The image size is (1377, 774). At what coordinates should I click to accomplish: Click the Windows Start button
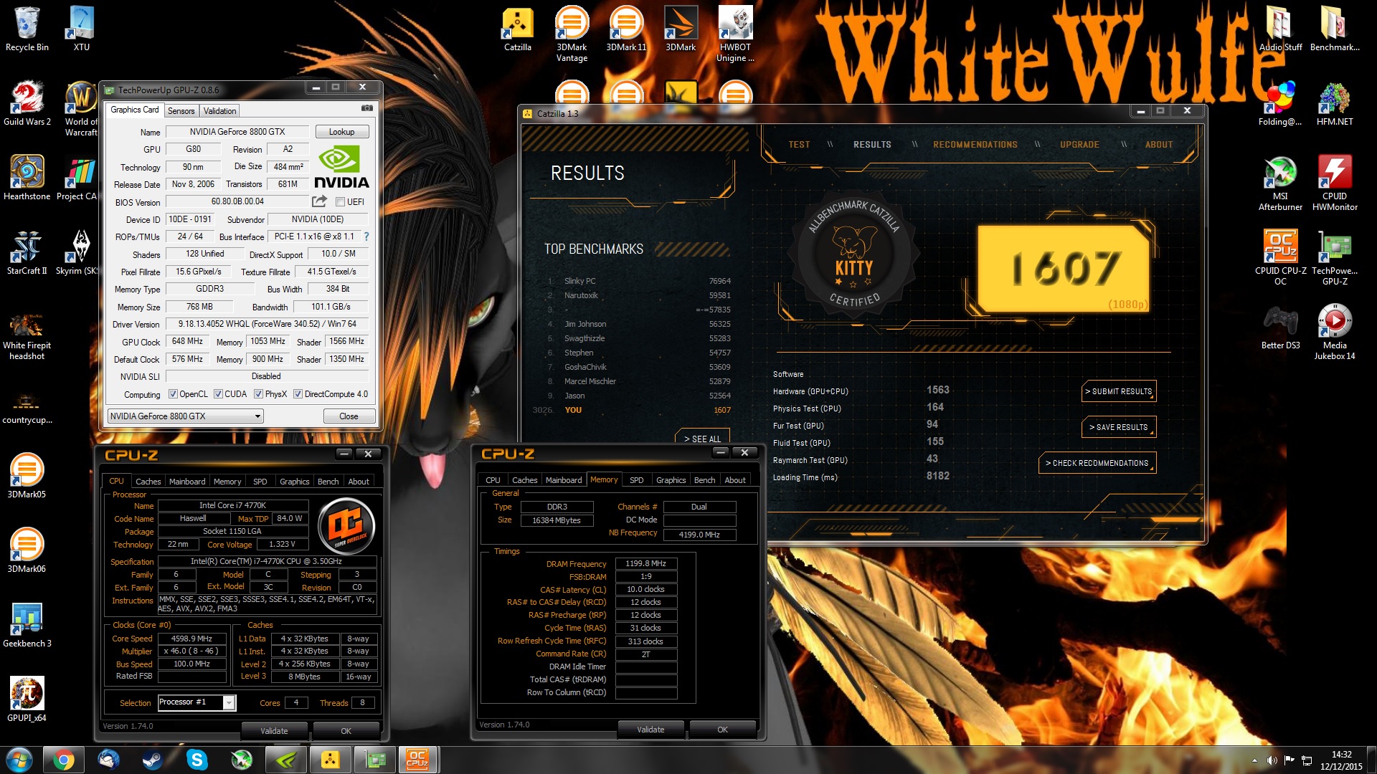(x=19, y=760)
